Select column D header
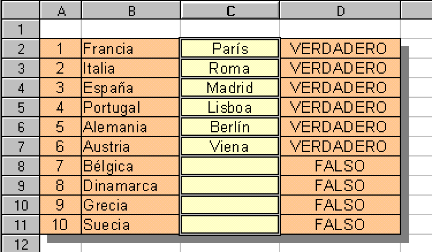432x252 pixels. coord(340,10)
